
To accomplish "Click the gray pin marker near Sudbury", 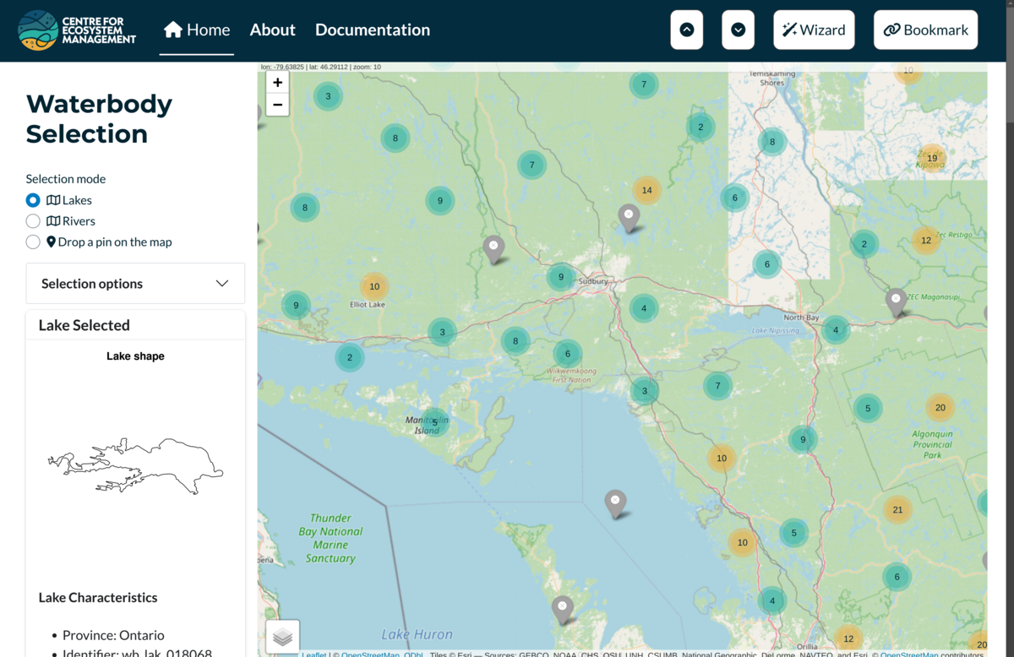I will pos(628,217).
